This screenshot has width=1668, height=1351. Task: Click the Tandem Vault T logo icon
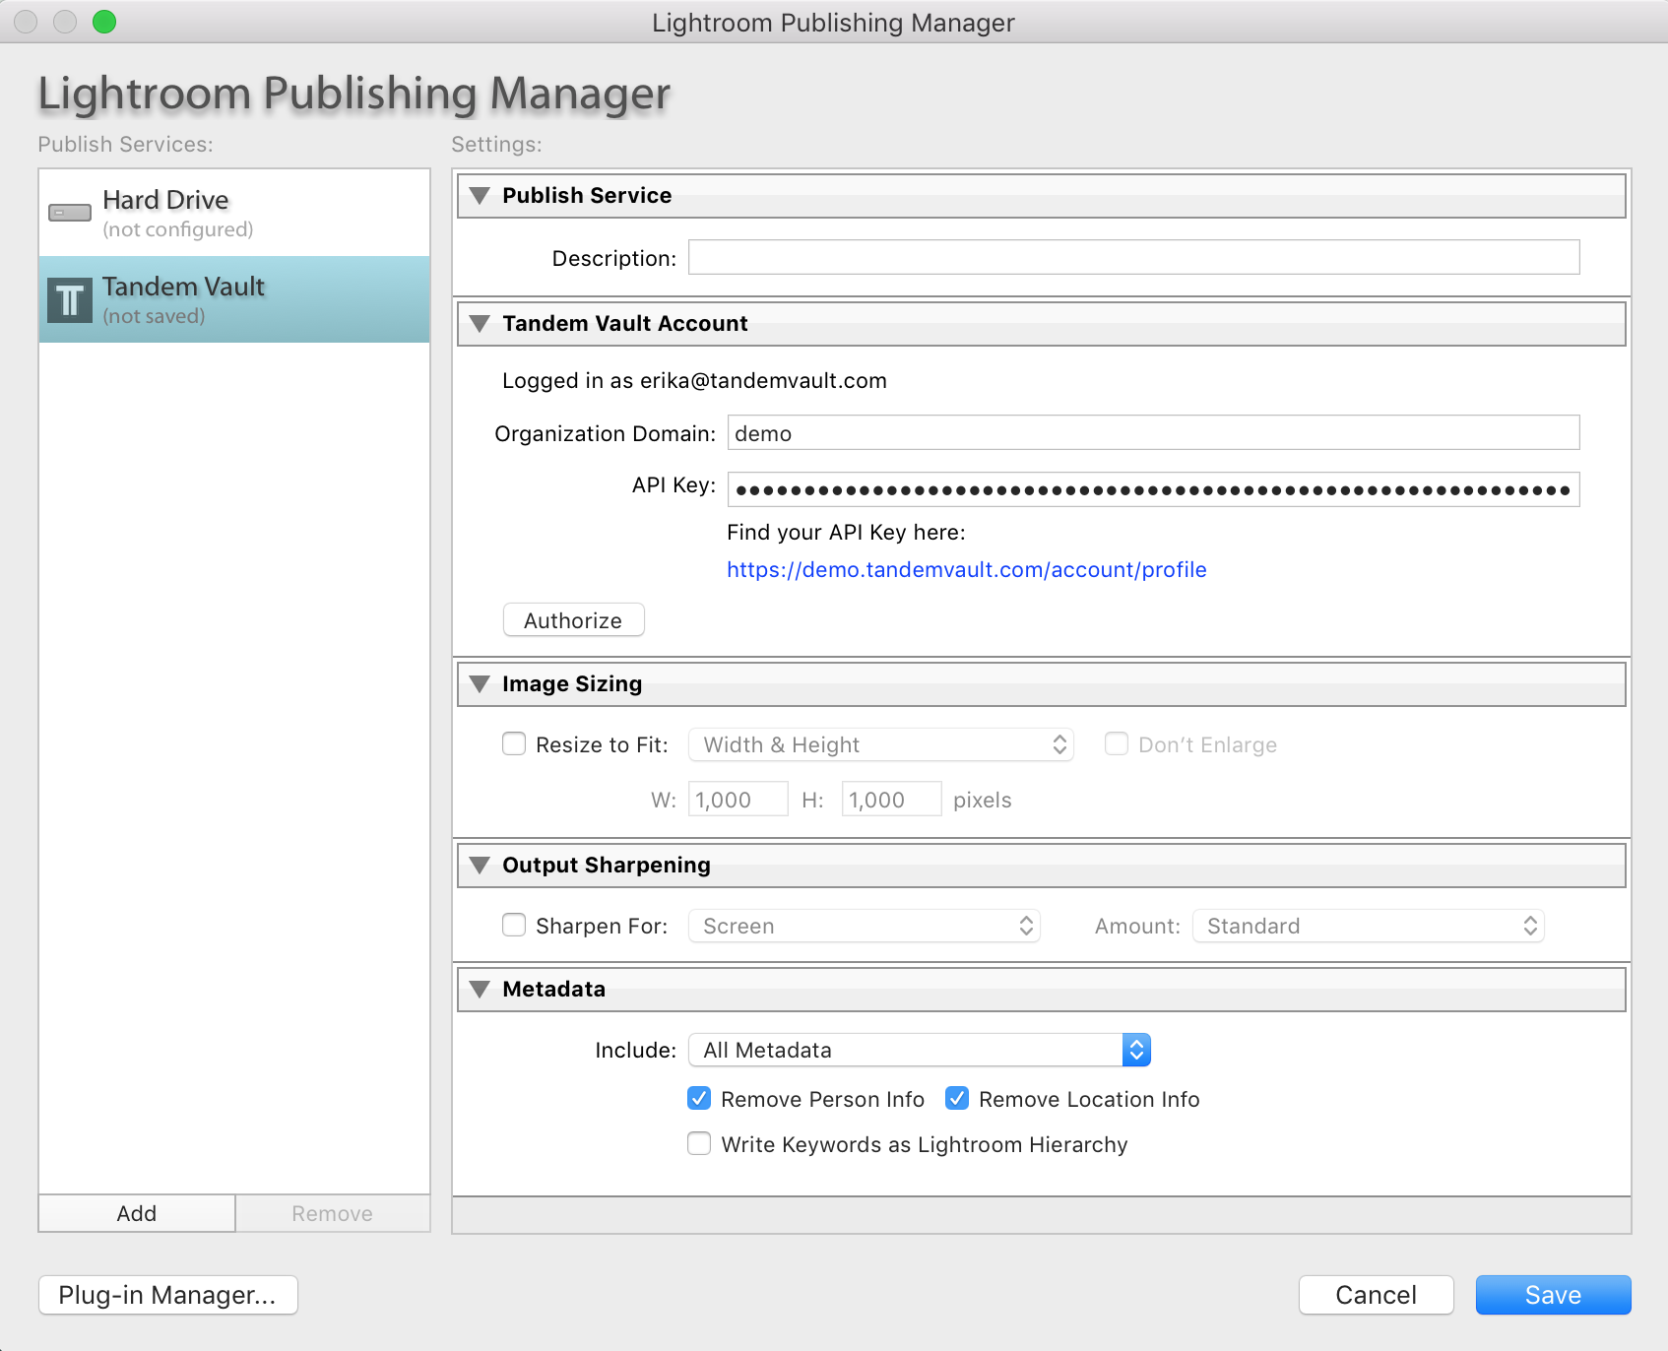(x=70, y=299)
